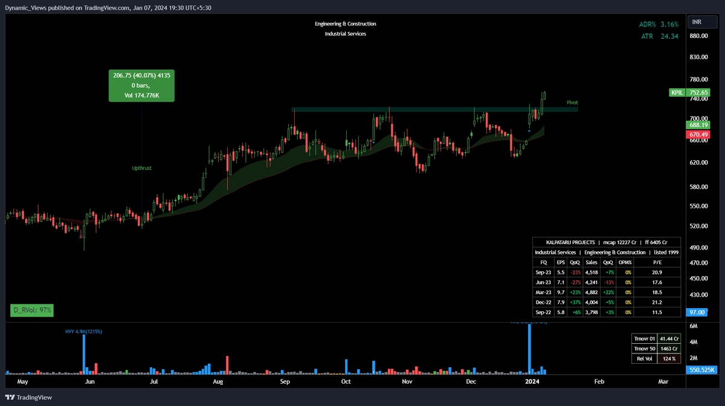
Task: Click the FQ column header
Action: (x=543, y=262)
